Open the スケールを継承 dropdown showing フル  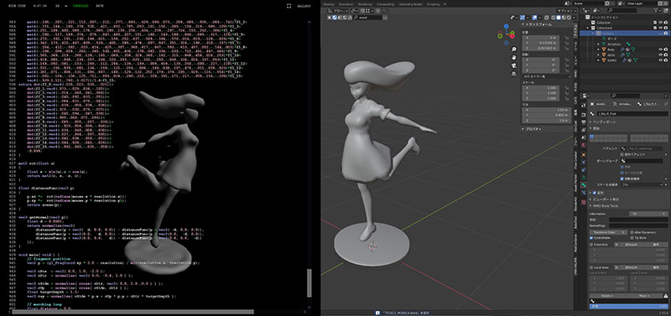[642, 184]
